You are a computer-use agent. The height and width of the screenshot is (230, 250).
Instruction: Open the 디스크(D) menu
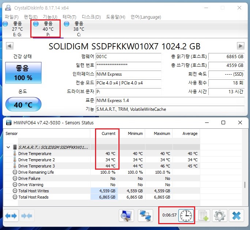[91, 17]
